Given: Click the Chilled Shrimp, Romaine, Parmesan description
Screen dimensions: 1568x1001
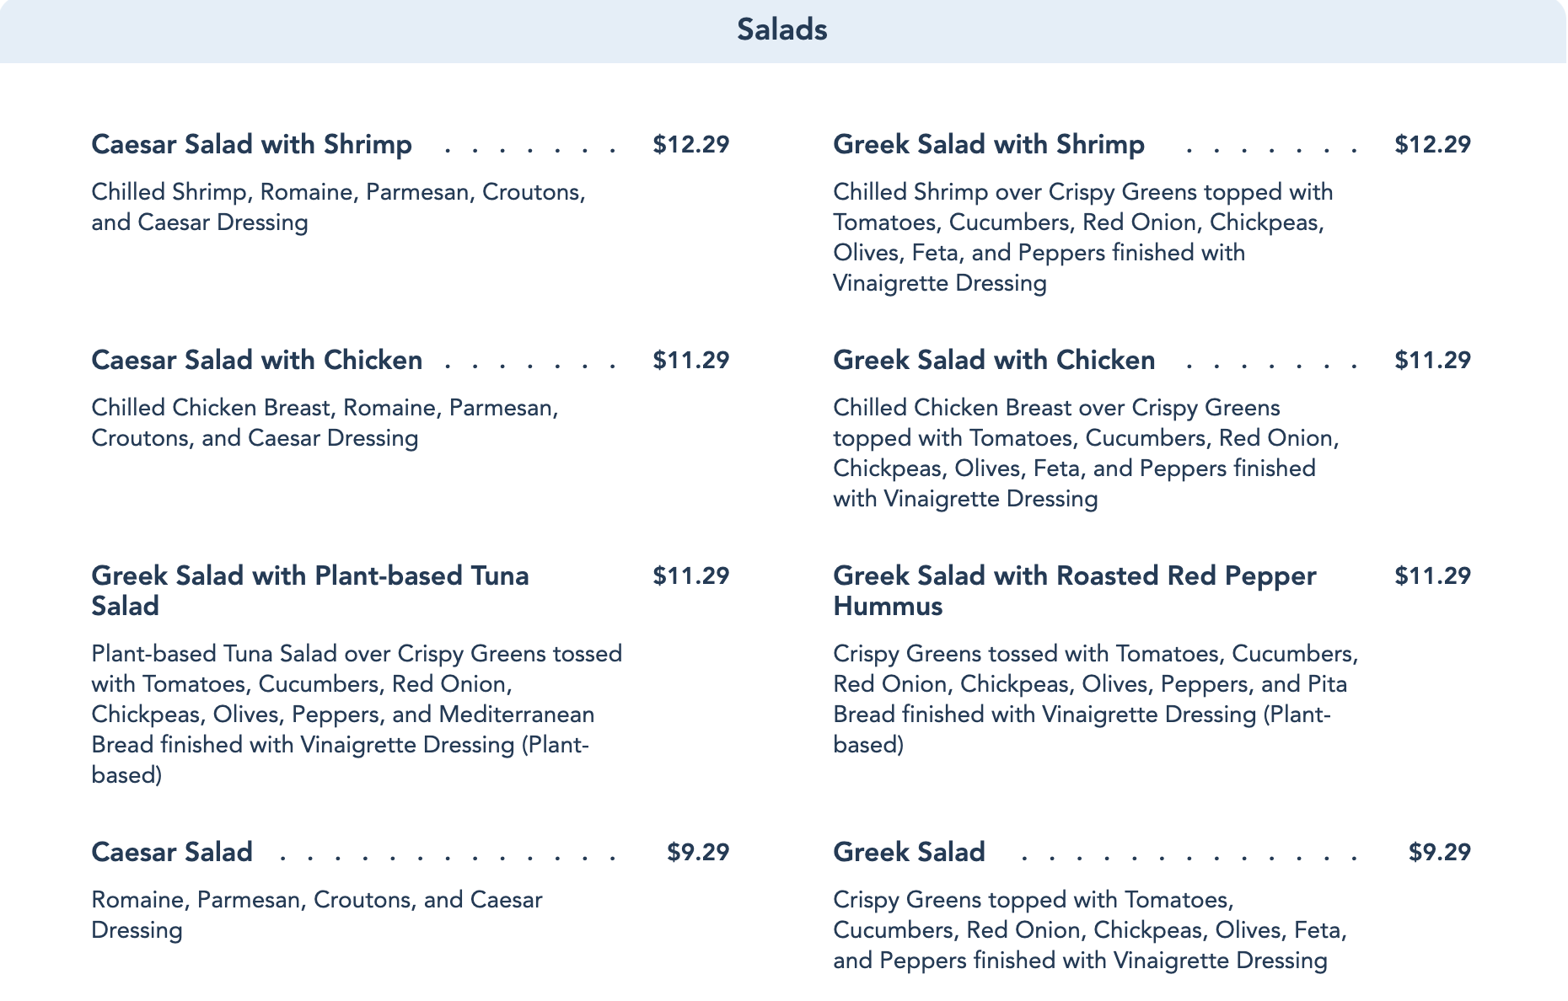Looking at the screenshot, I should pos(338,207).
